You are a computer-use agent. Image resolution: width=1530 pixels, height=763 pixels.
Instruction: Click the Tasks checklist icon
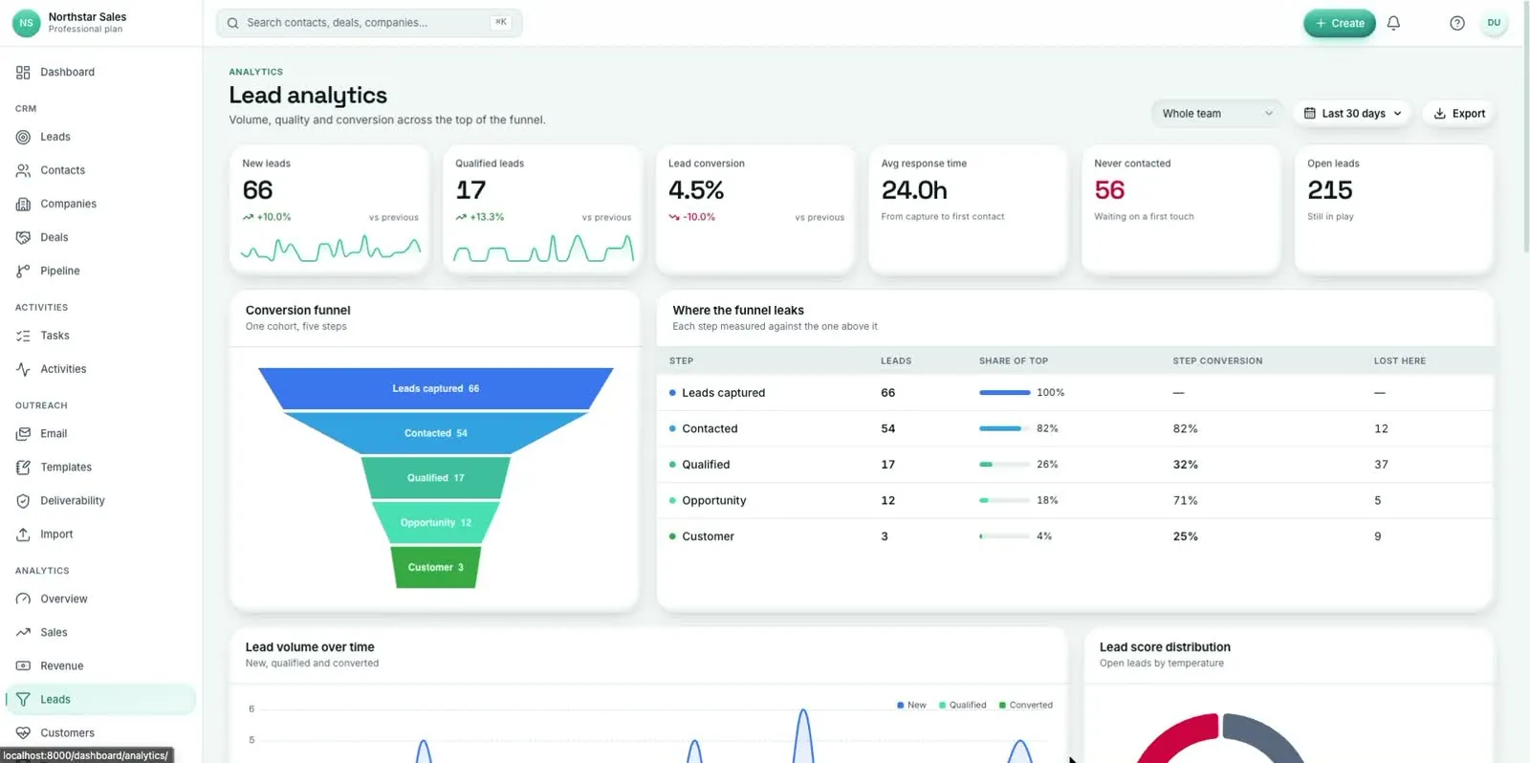click(x=23, y=336)
